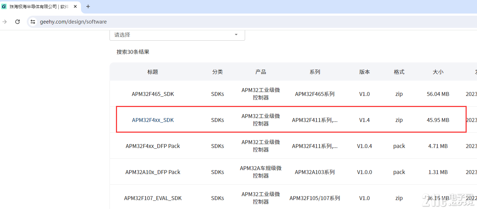Click the product cell of APM32F107_EVAL_SDK row

click(x=261, y=198)
